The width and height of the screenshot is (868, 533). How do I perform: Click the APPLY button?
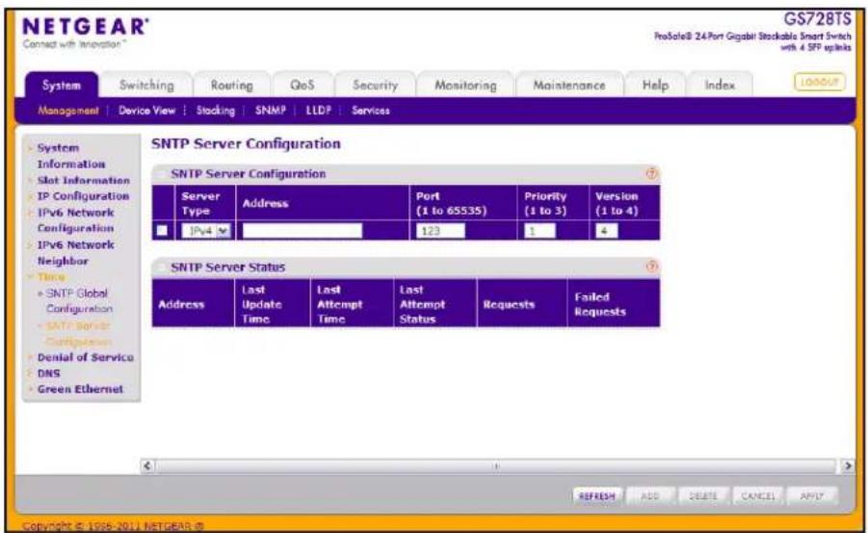pyautogui.click(x=811, y=495)
